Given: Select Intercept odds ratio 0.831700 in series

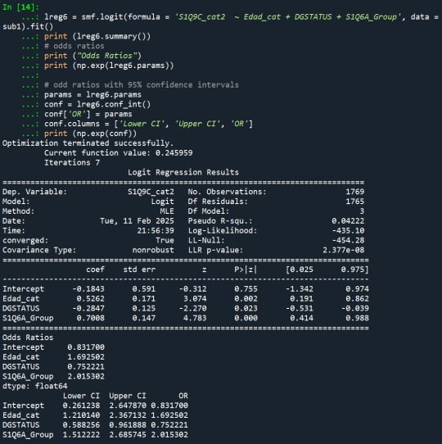Looking at the screenshot, I should point(86,347).
